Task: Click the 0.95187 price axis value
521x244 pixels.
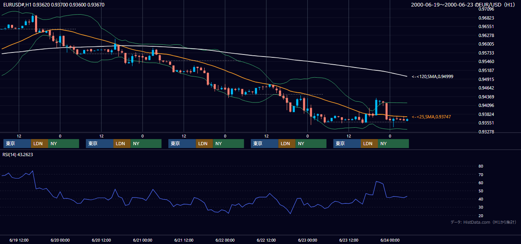Action: [x=486, y=70]
